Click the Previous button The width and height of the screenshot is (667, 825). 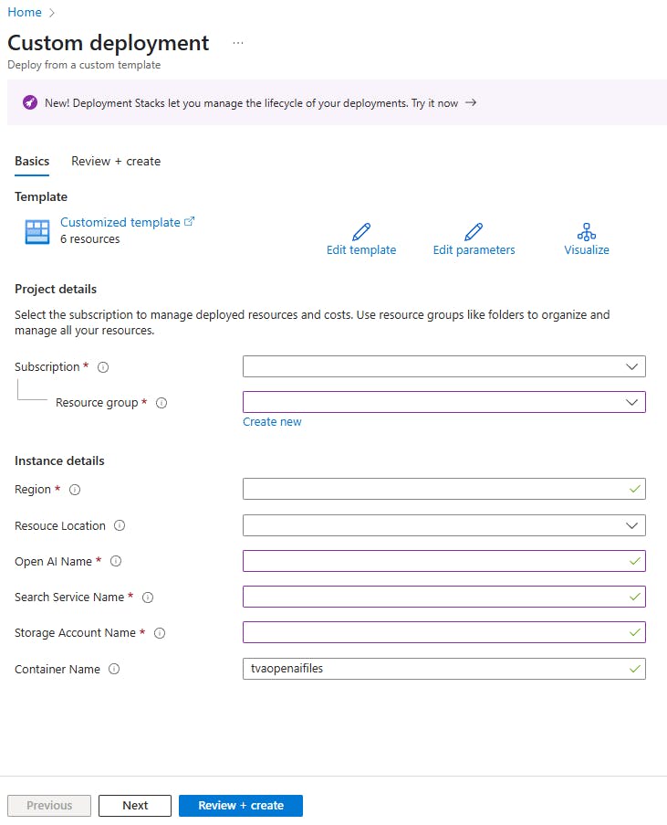click(x=49, y=806)
